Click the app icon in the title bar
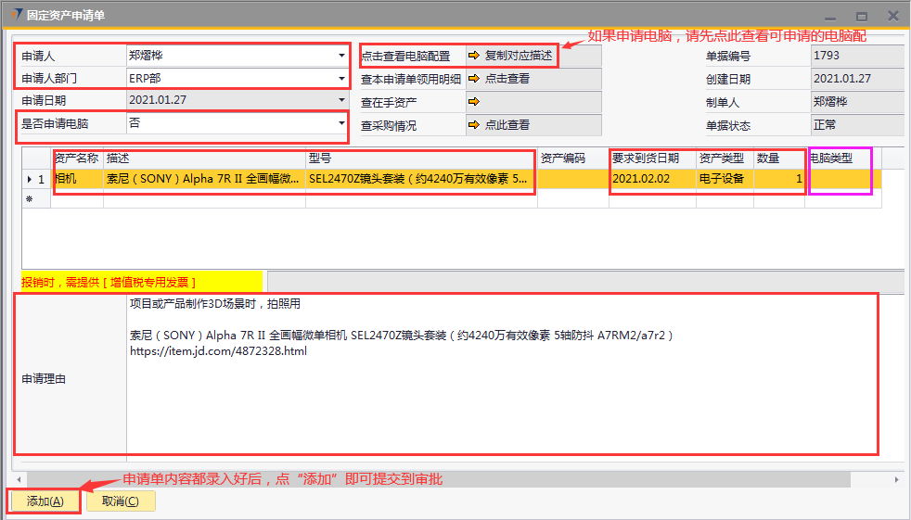Image resolution: width=911 pixels, height=520 pixels. (x=15, y=16)
